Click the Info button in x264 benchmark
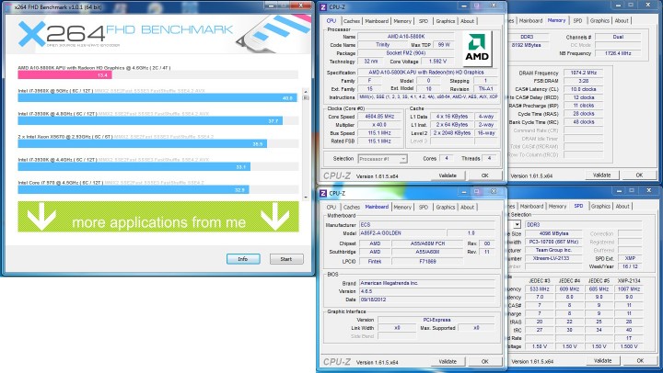The height and width of the screenshot is (373, 663). 243,259
